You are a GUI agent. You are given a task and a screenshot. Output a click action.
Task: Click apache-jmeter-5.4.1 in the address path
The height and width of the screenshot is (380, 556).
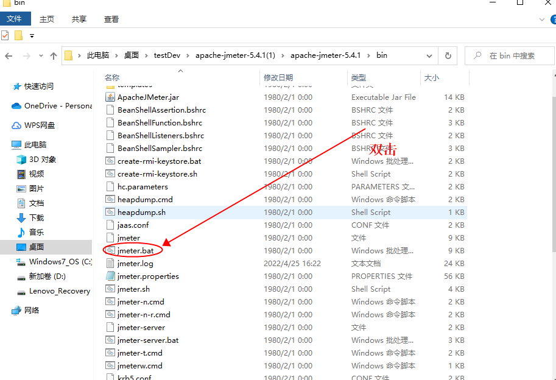326,55
